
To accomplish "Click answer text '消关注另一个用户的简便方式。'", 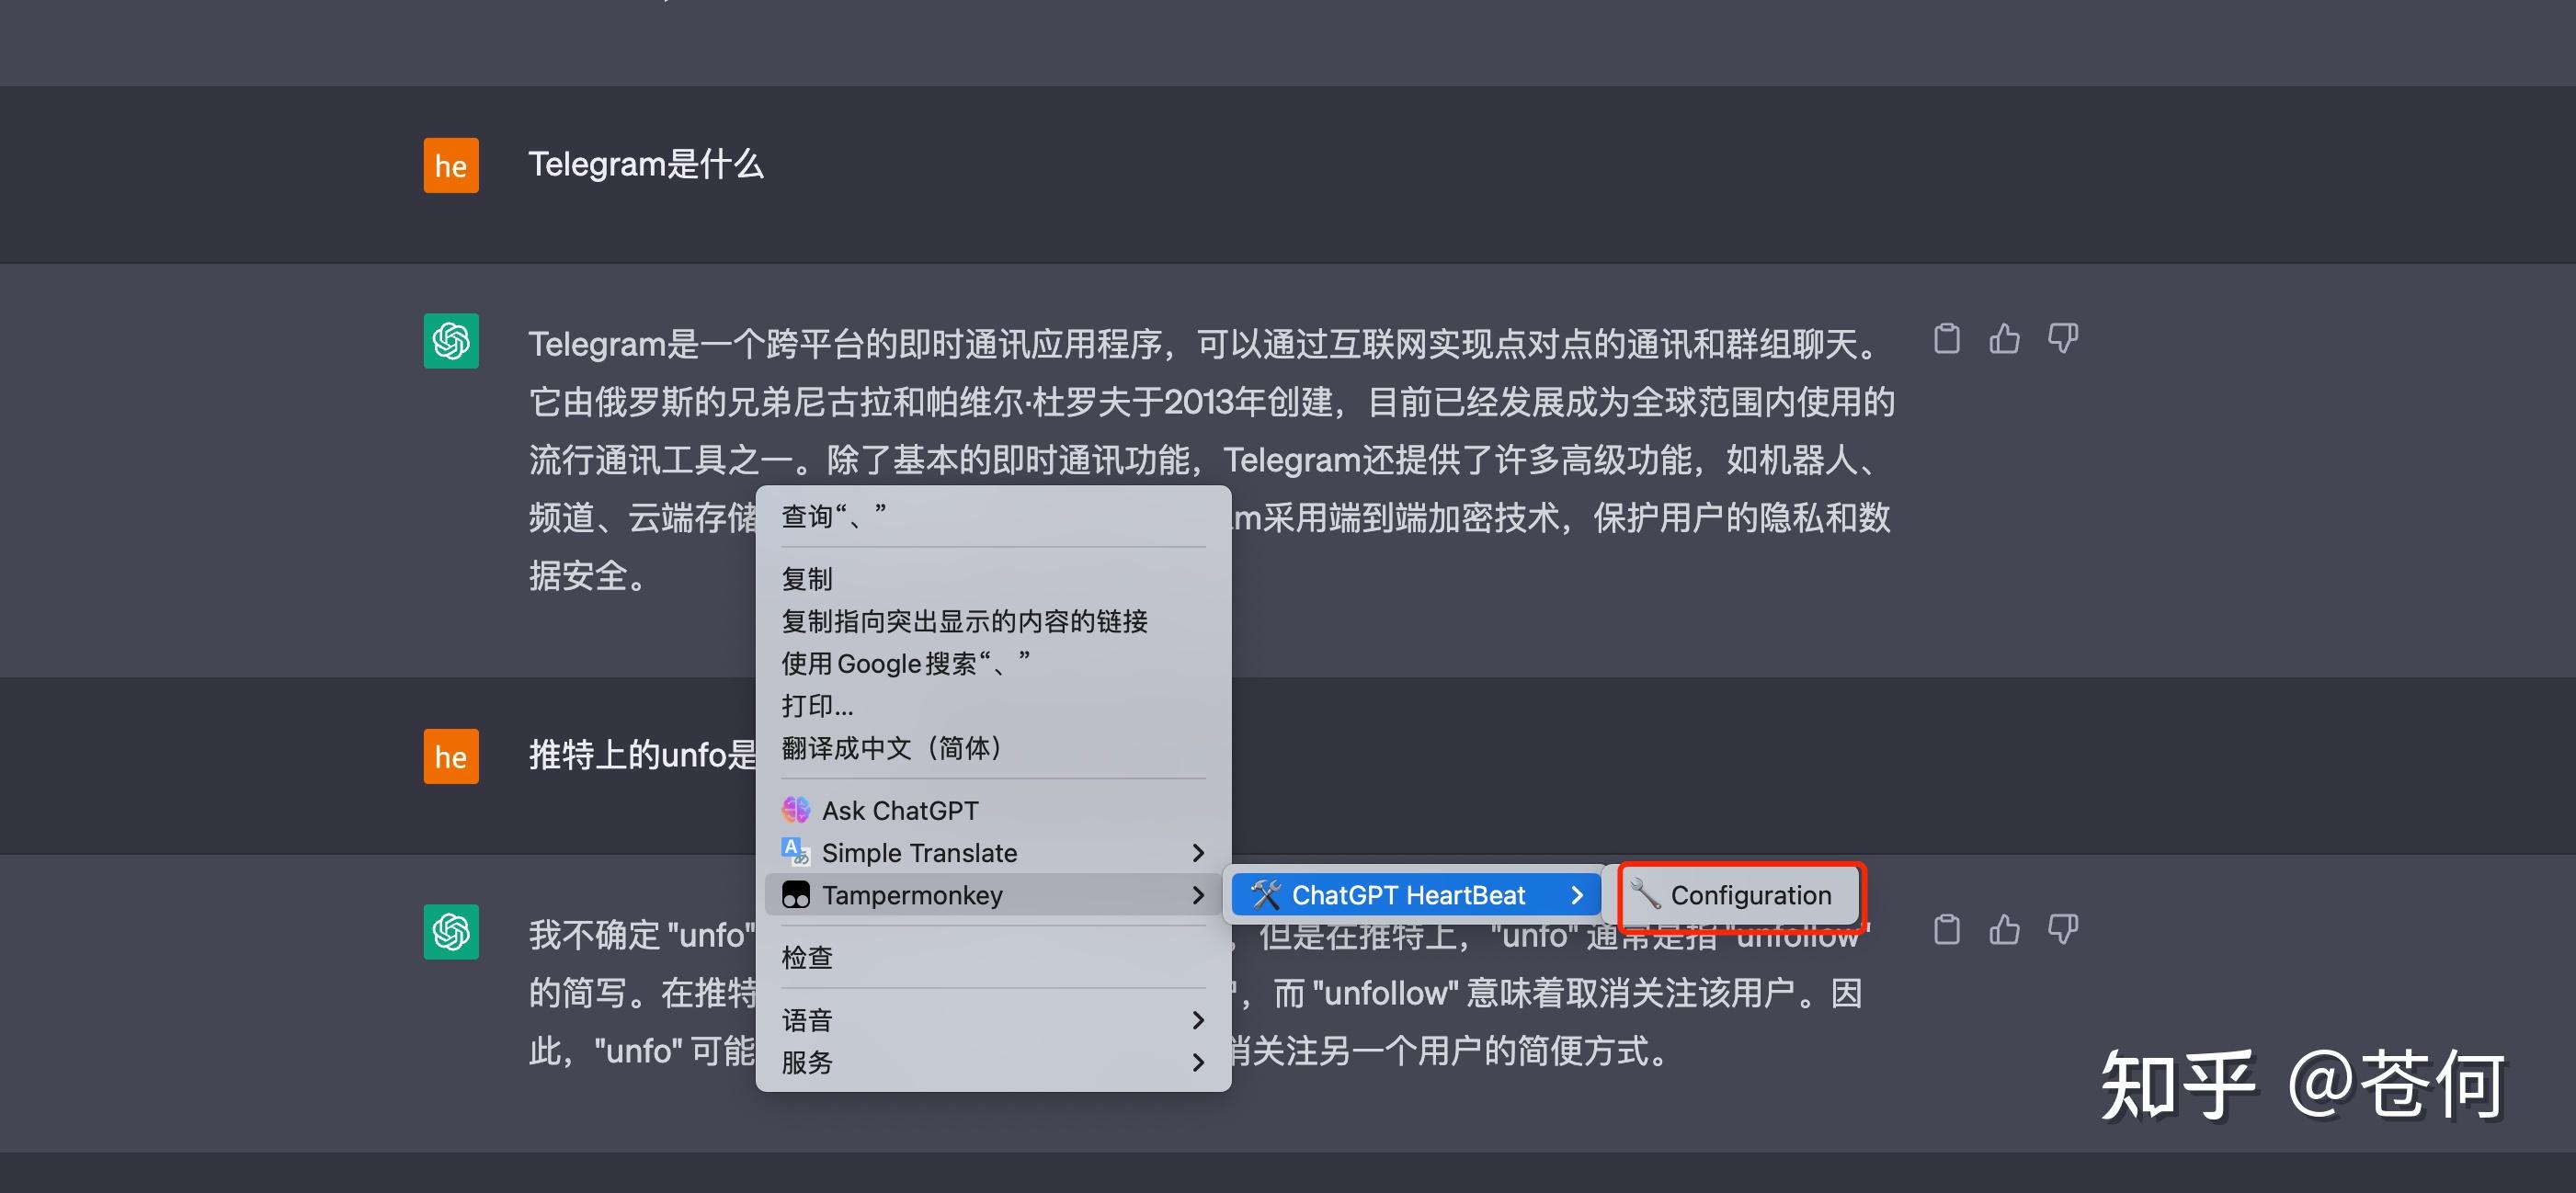I will pos(1451,1051).
